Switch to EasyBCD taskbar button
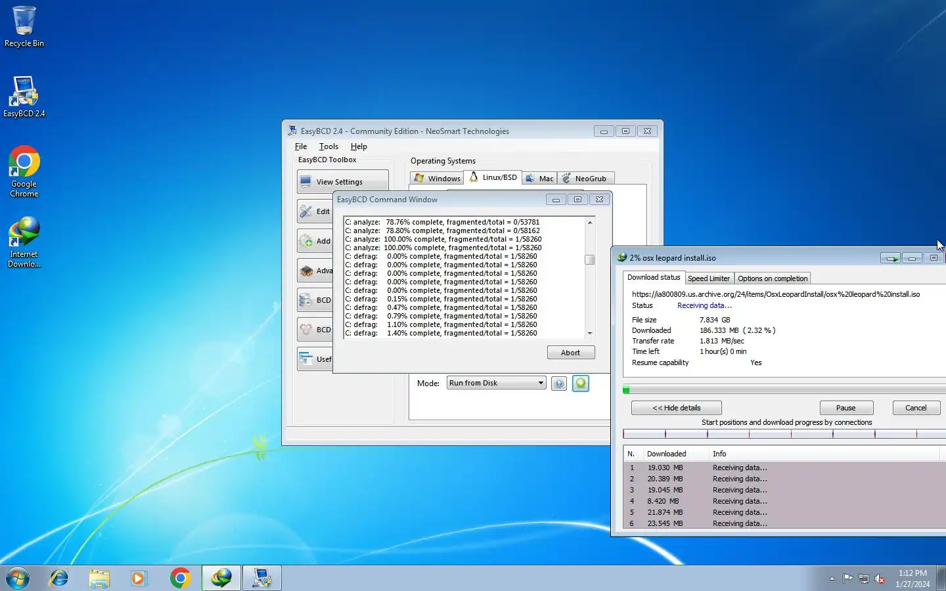Image resolution: width=946 pixels, height=591 pixels. point(262,578)
